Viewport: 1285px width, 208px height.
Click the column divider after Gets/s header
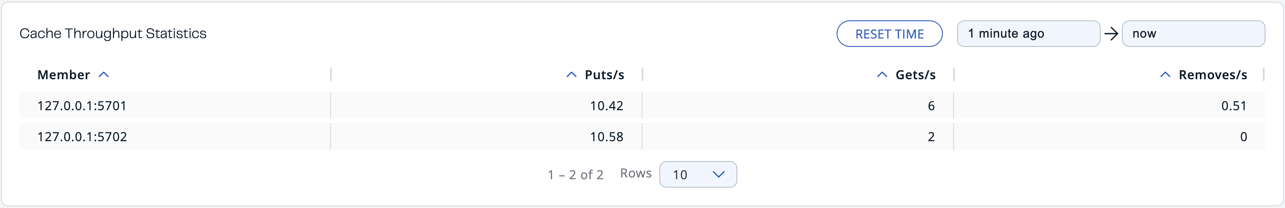click(953, 75)
